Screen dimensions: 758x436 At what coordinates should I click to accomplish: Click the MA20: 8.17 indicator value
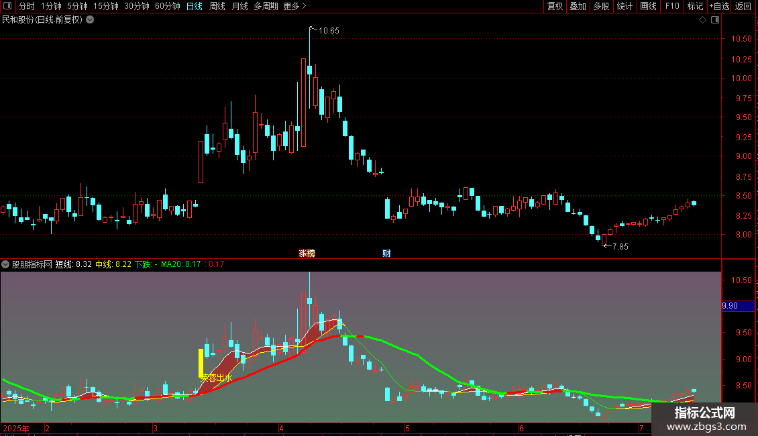[181, 264]
